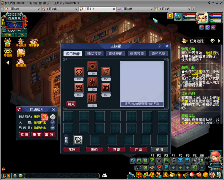Click the 重置 reset button

click(x=37, y=135)
